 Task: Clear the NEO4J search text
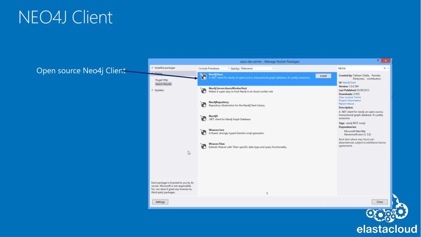click(384, 68)
